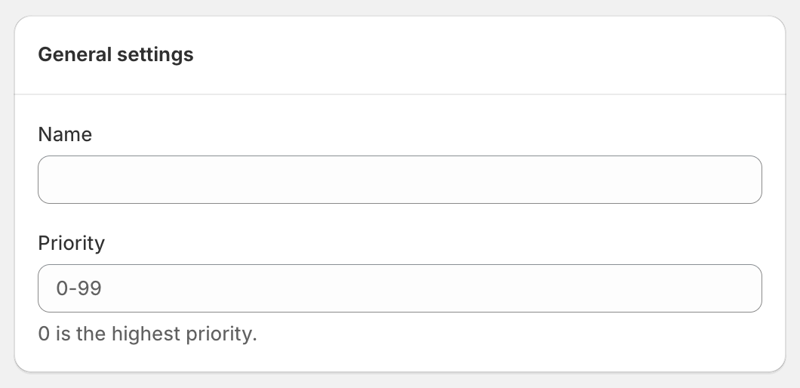Click blank space right of the Priority hint
Screen dimensions: 800x388
tap(513, 334)
